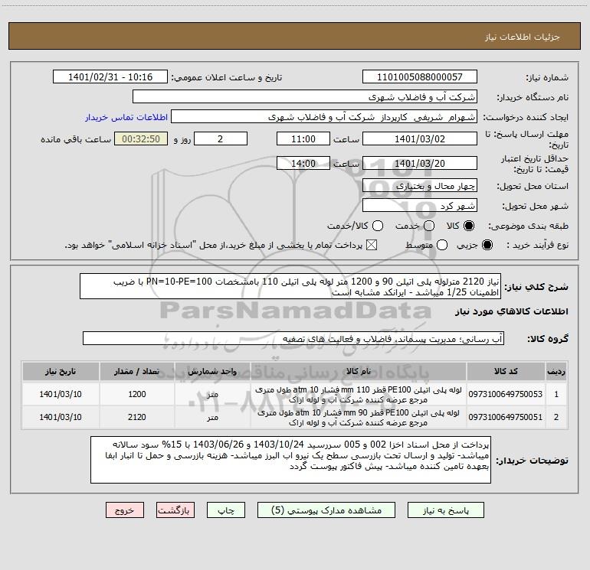Click the پاسخ به نیاز button
This screenshot has width=590, height=570.
point(446,510)
